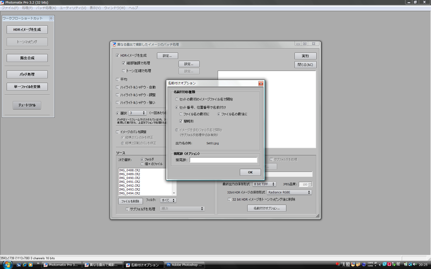Viewport: 431px width, 269px height.
Task: Click the 名前付けオプション... button in batch window
Action: click(x=267, y=208)
